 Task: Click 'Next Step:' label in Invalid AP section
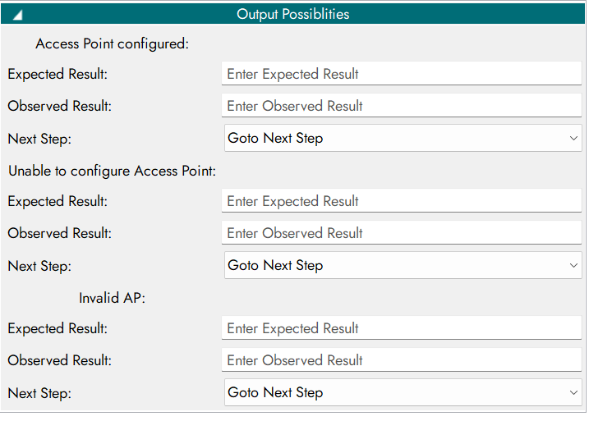point(39,393)
